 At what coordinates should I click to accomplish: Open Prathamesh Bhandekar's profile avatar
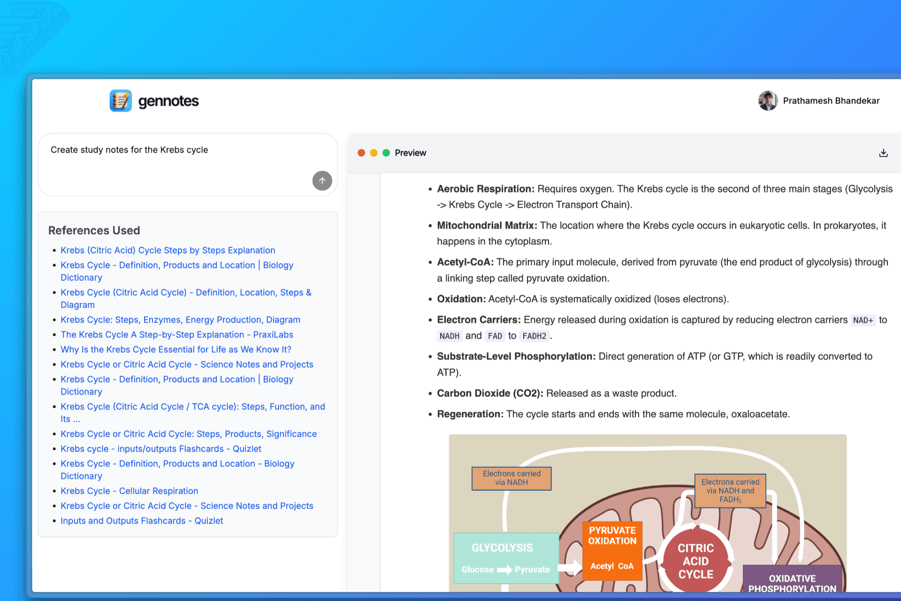pyautogui.click(x=768, y=100)
